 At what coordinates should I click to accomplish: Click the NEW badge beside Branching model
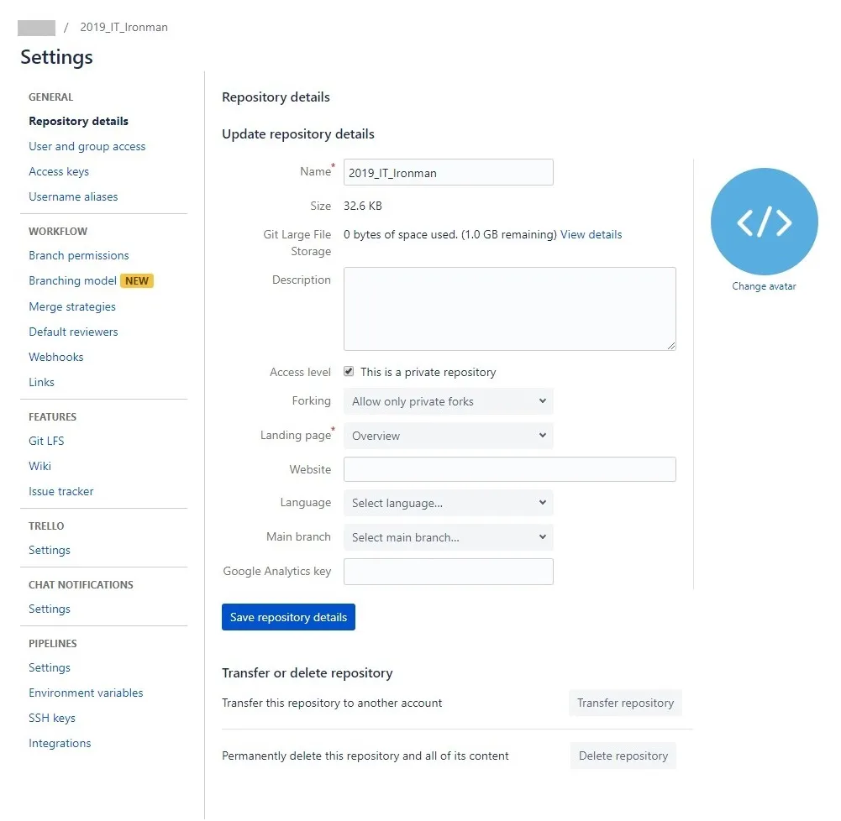coord(137,281)
